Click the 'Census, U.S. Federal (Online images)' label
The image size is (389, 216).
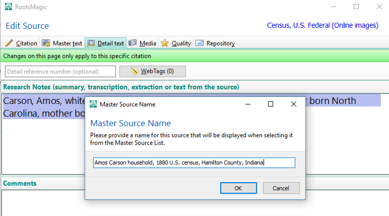click(x=322, y=25)
